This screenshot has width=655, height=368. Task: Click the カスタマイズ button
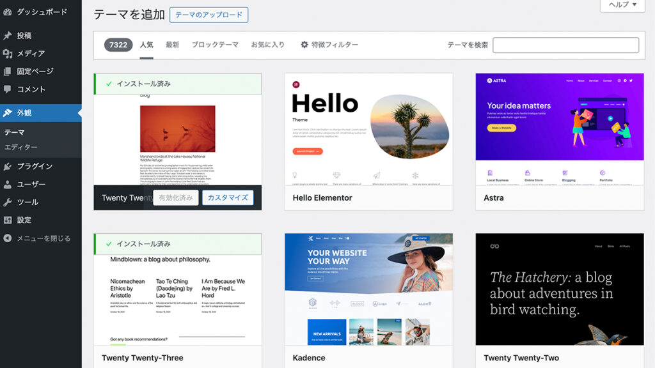click(228, 197)
